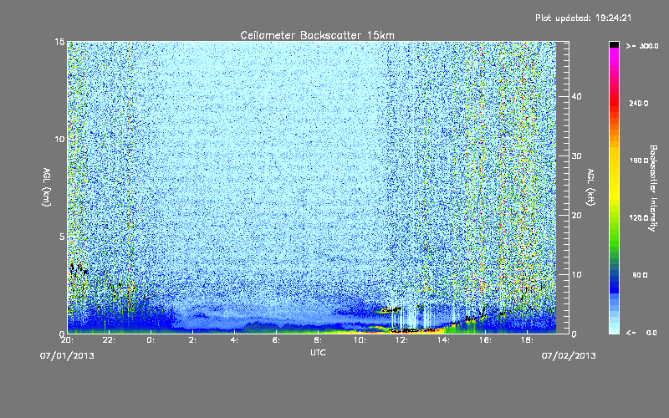Select the '16:' hour tick on the time axis

click(x=485, y=340)
